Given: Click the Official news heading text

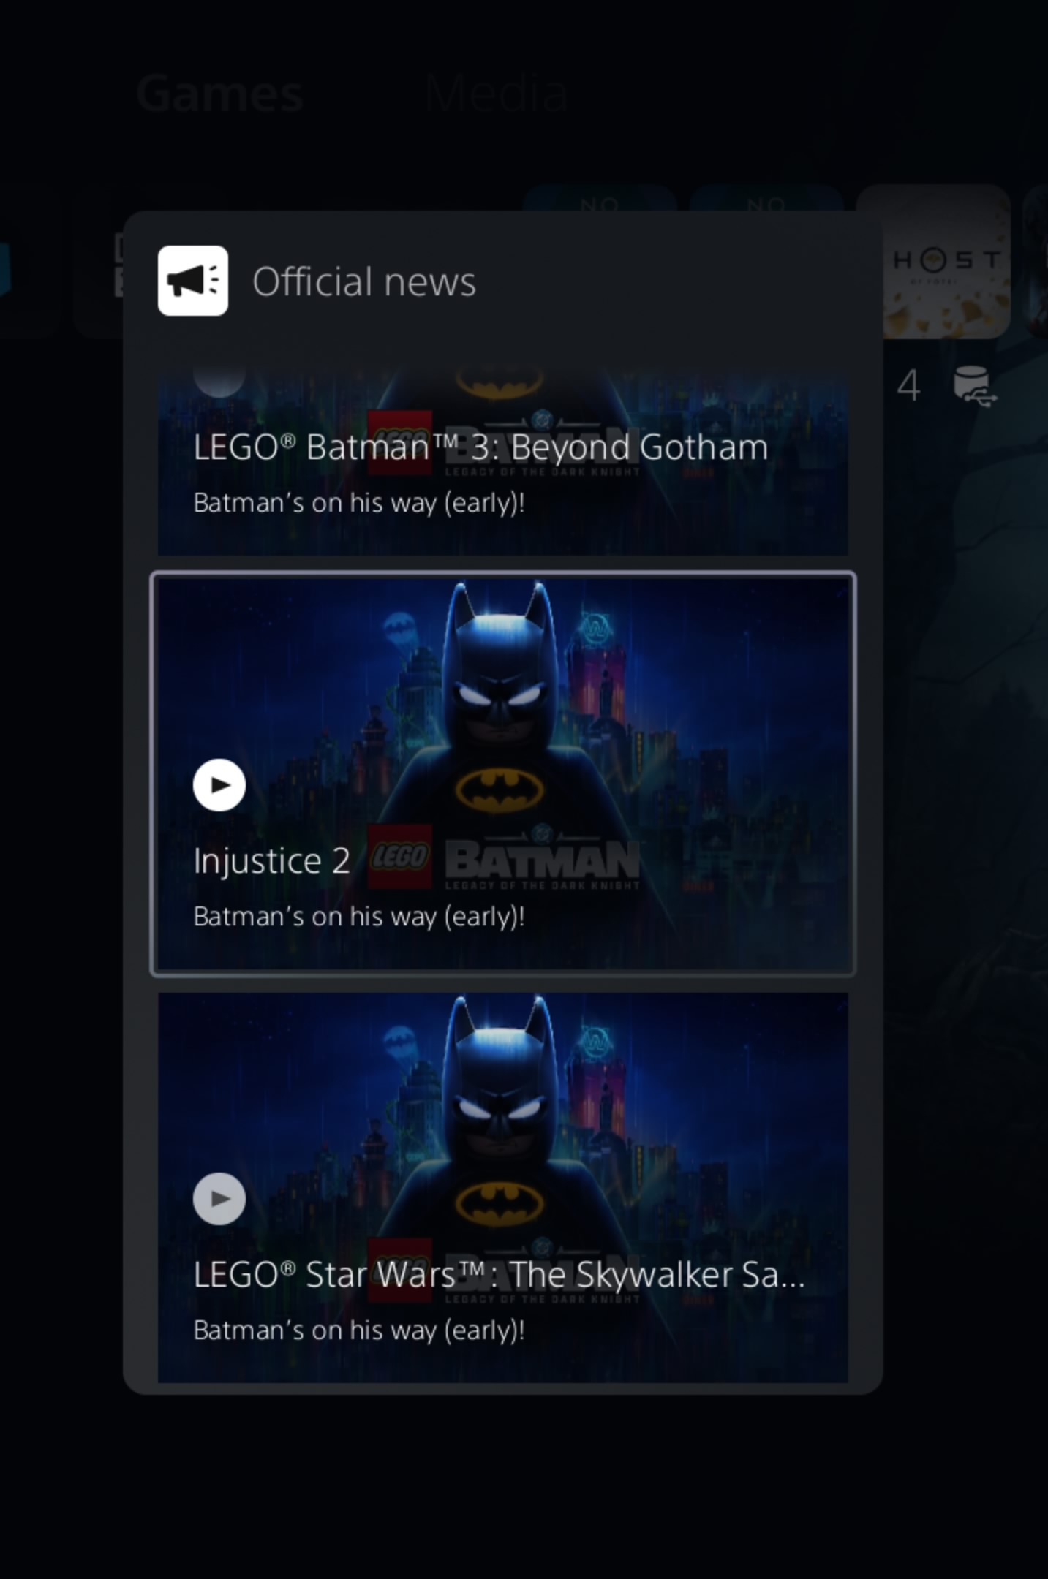Looking at the screenshot, I should coord(363,281).
